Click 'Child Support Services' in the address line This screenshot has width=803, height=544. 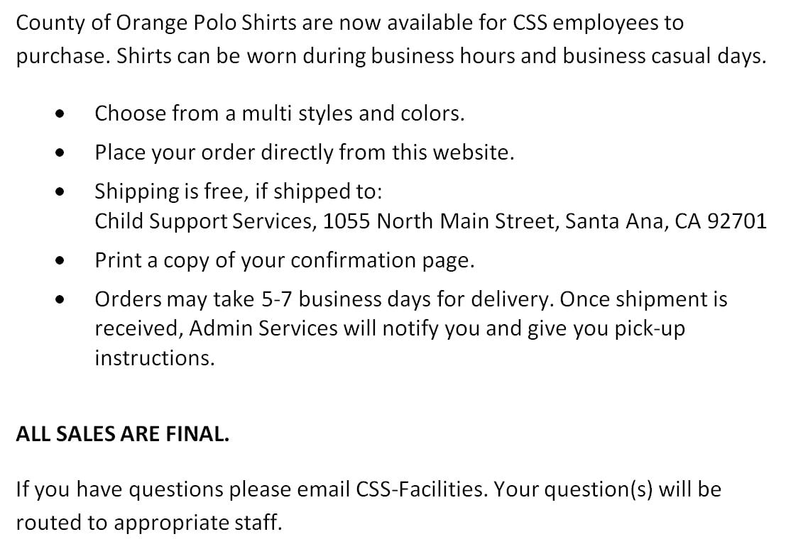pos(205,221)
